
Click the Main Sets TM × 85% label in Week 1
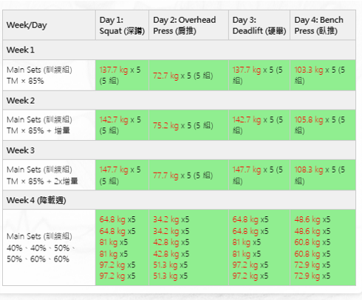pos(49,76)
